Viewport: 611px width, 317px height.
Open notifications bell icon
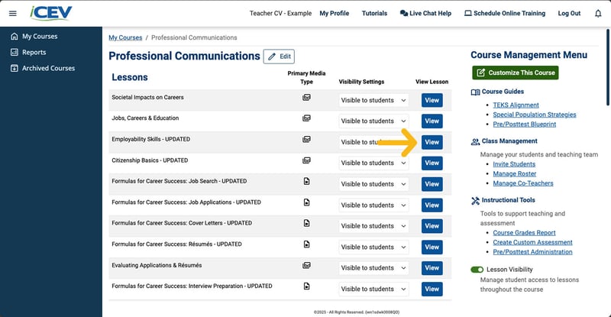click(598, 14)
